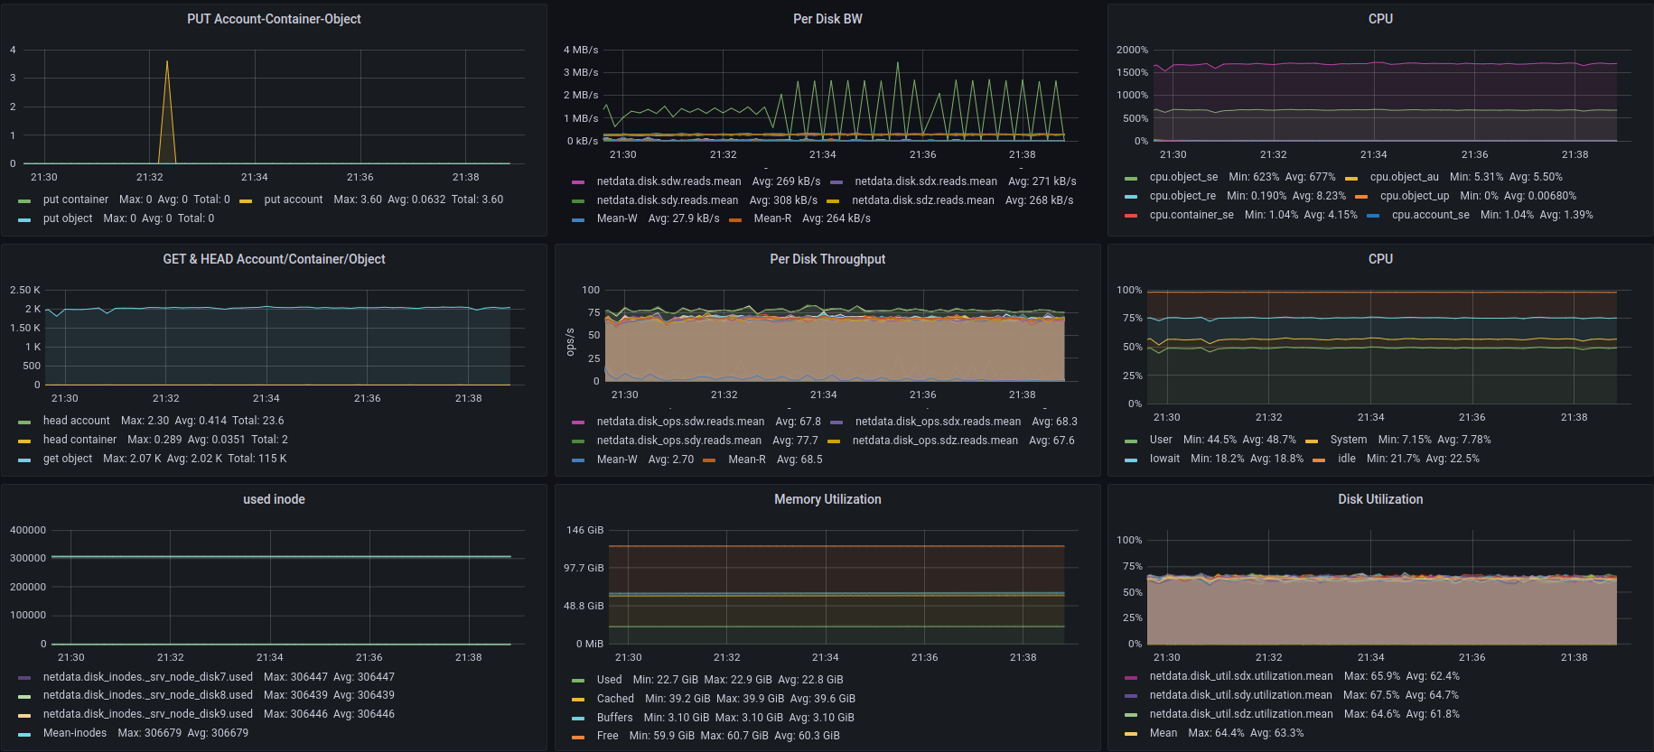
Task: Toggle the iowait series legend label
Action: point(1164,459)
